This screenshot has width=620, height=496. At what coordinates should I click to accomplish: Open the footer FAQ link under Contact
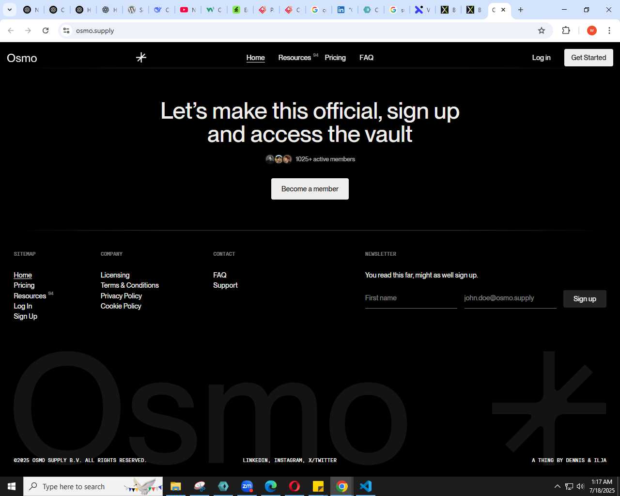click(220, 275)
